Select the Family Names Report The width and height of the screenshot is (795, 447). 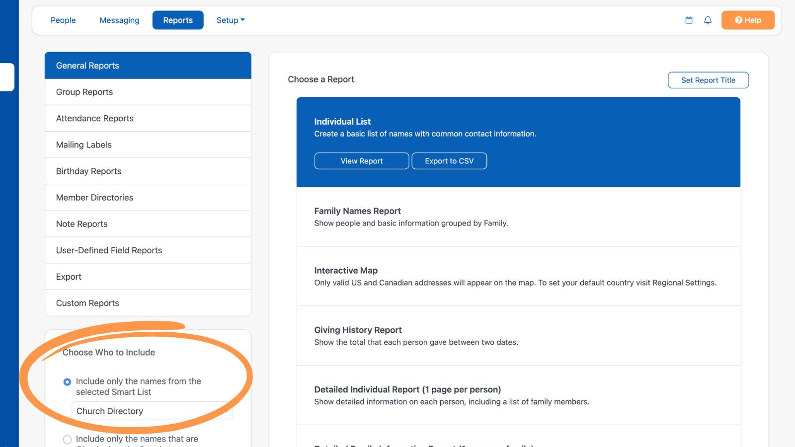[518, 217]
